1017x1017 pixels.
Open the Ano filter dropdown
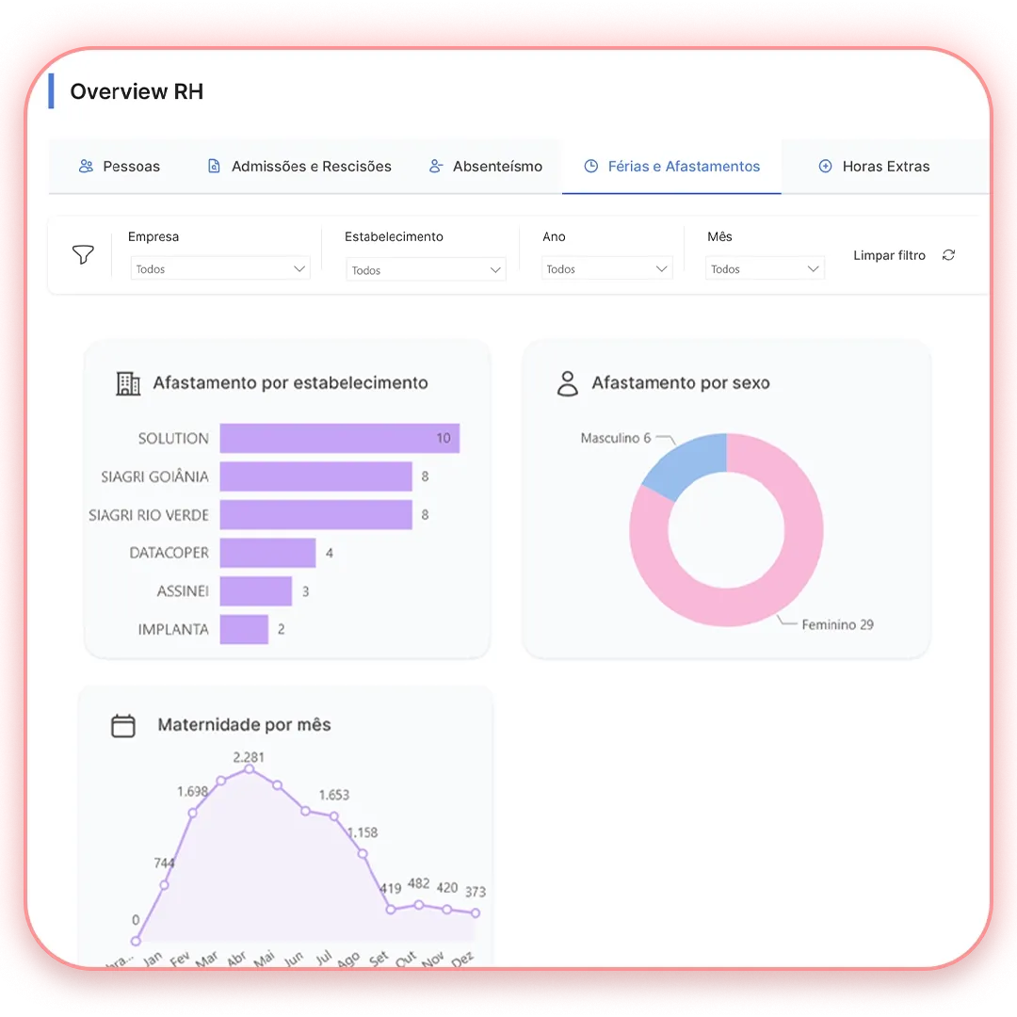click(x=606, y=268)
